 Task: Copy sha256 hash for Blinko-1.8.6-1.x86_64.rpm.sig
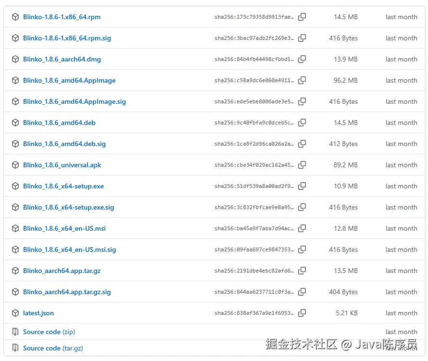tap(302, 38)
